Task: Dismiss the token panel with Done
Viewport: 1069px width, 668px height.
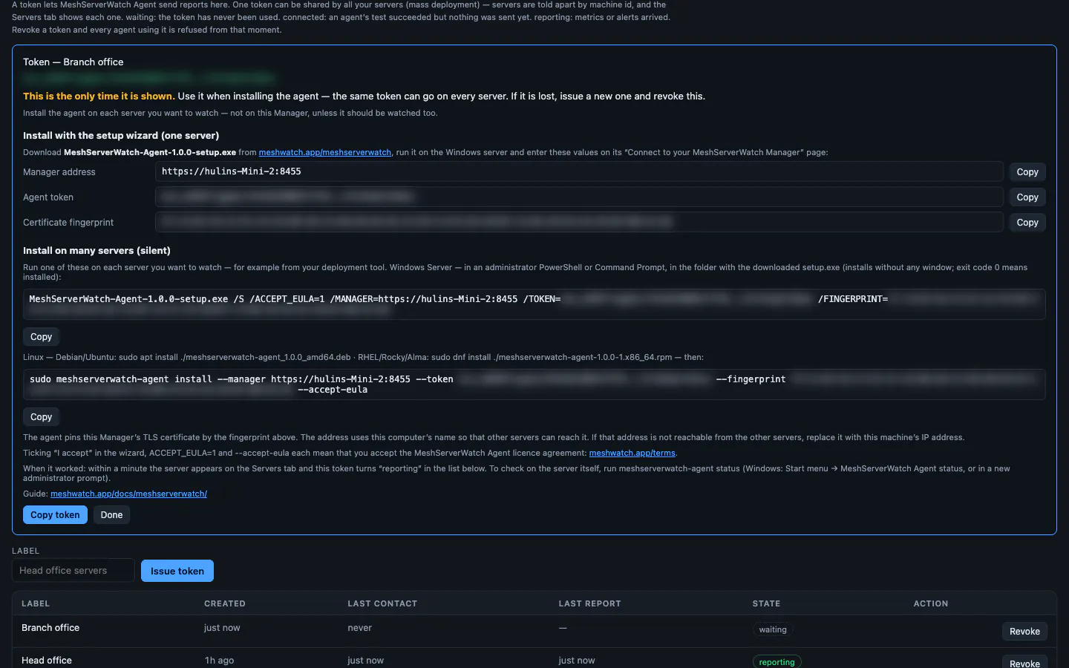Action: (x=111, y=515)
